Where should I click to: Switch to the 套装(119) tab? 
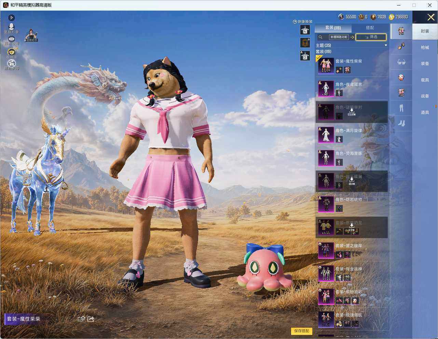[333, 28]
